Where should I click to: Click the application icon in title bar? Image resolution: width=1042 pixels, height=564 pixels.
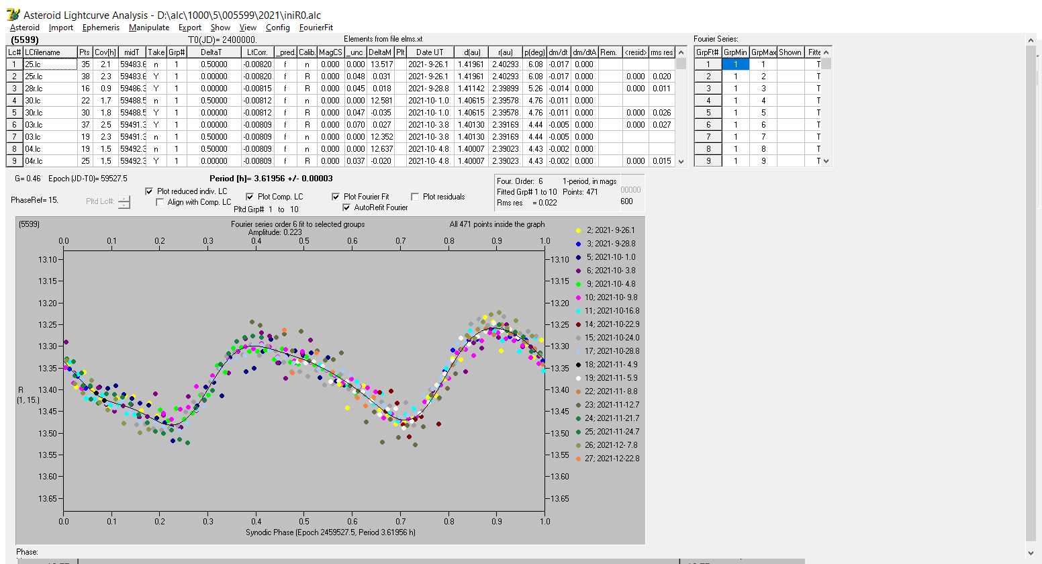click(13, 14)
